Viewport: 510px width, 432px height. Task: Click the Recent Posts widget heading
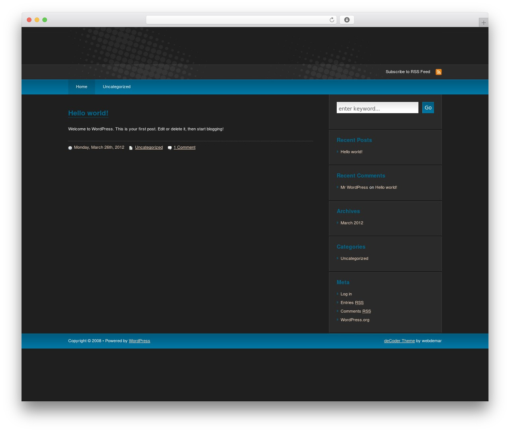click(x=354, y=140)
